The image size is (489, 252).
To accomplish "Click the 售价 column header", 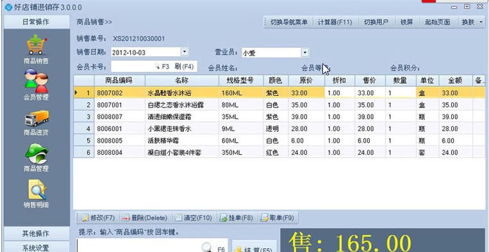I will click(370, 81).
